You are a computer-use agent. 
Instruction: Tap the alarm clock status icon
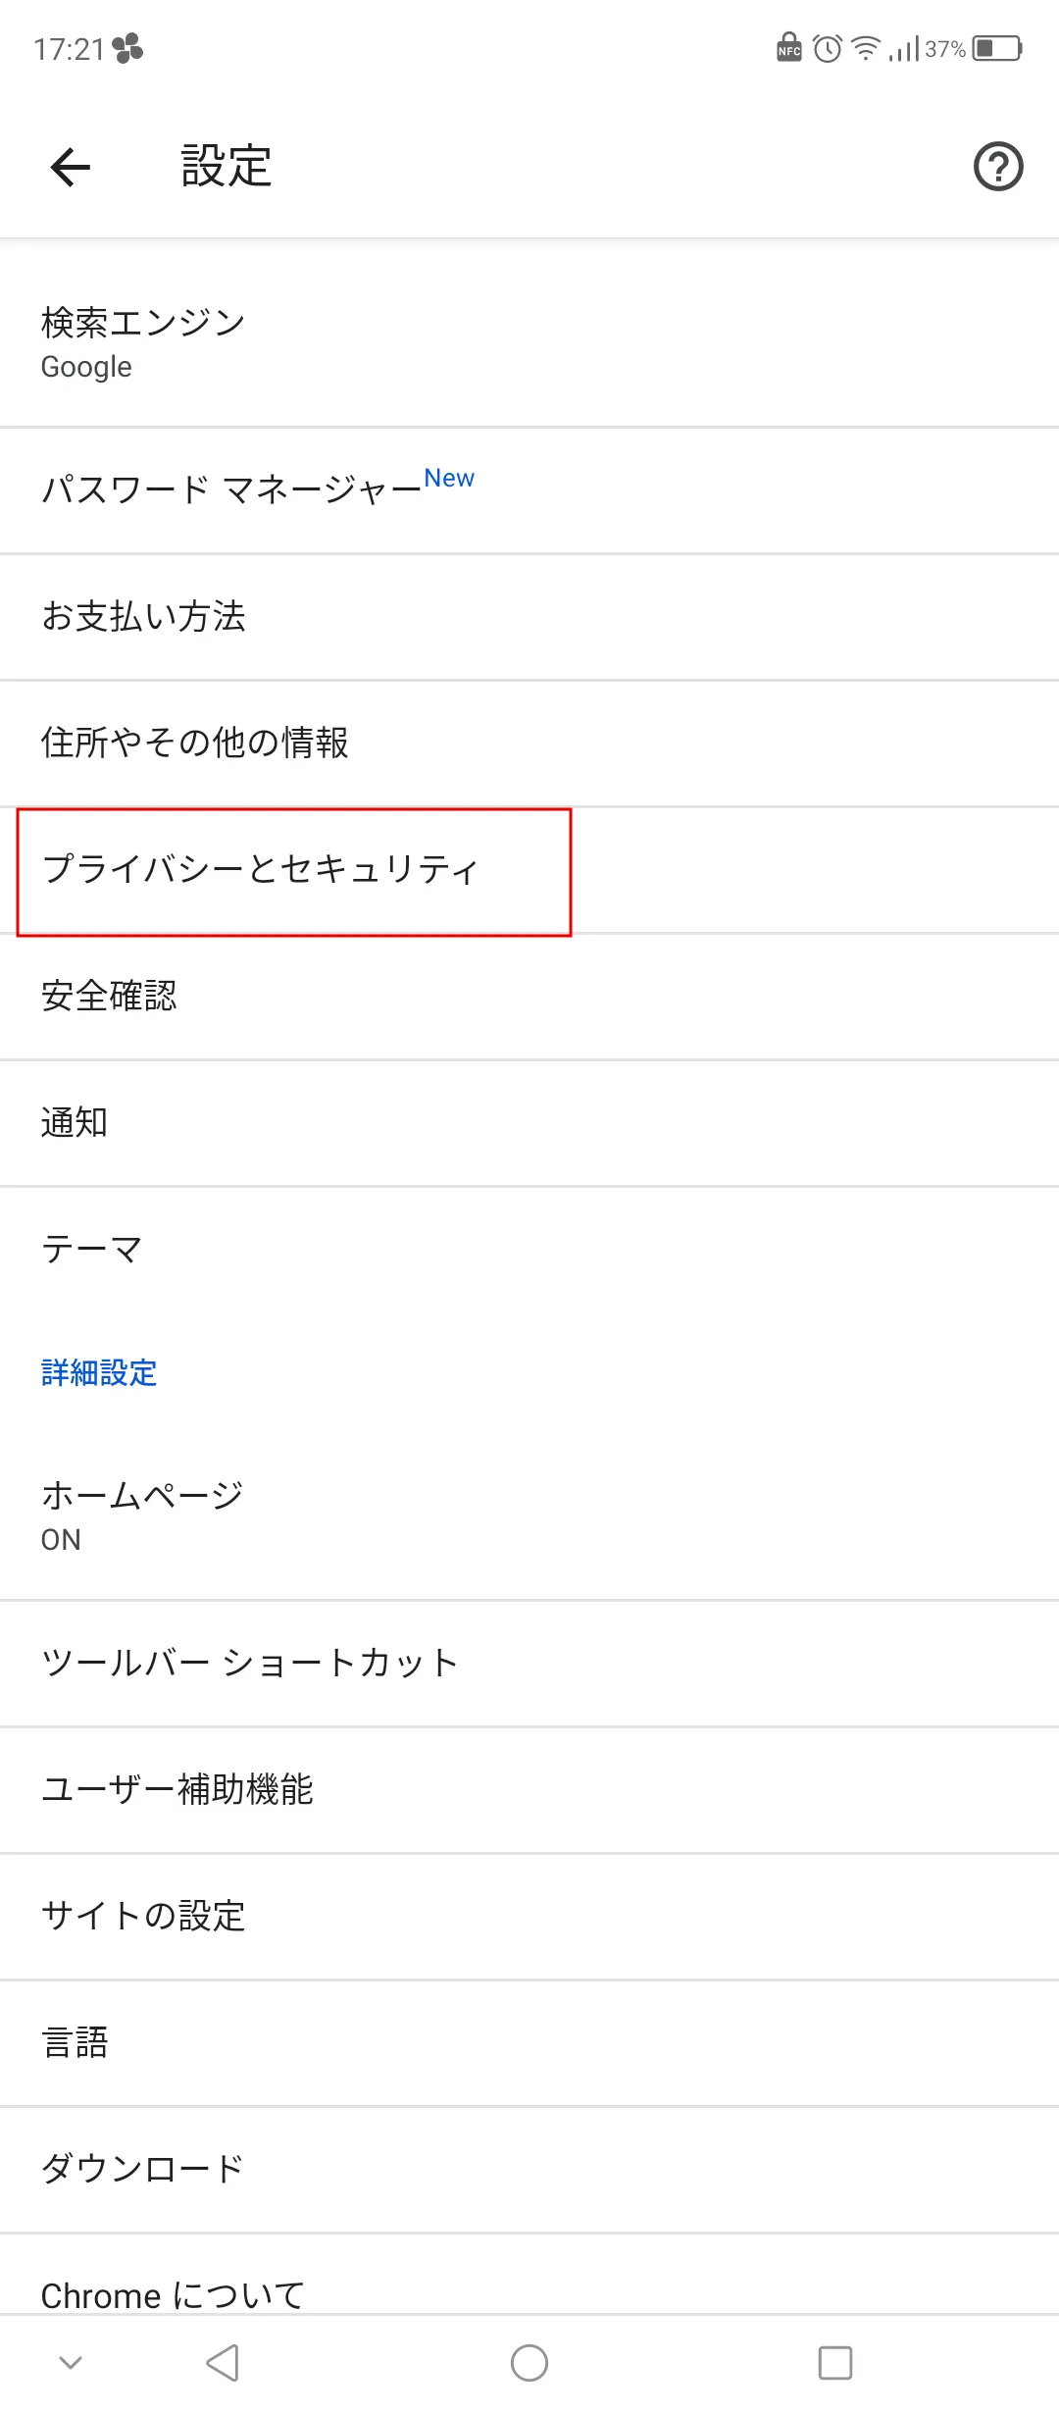[x=828, y=48]
